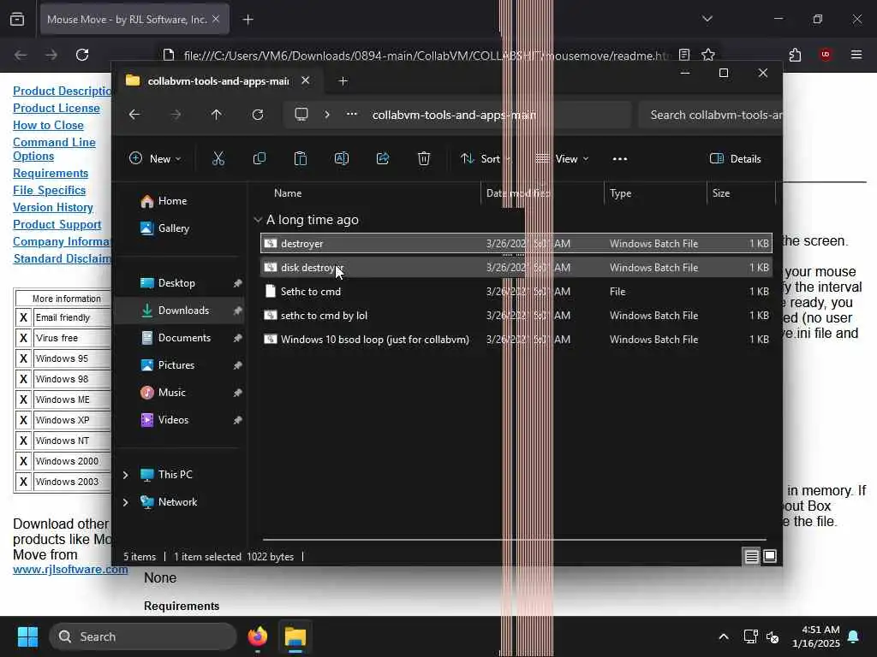Click the Paste clipboard icon

point(301,158)
